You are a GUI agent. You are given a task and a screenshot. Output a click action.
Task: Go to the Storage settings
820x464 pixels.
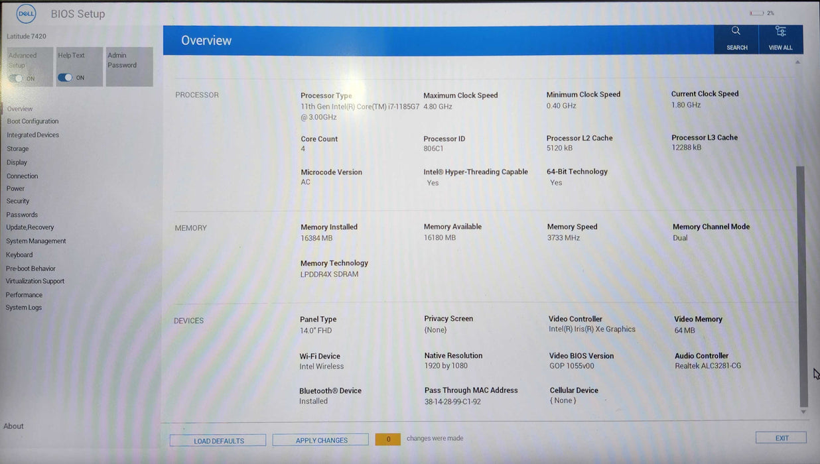(x=18, y=149)
